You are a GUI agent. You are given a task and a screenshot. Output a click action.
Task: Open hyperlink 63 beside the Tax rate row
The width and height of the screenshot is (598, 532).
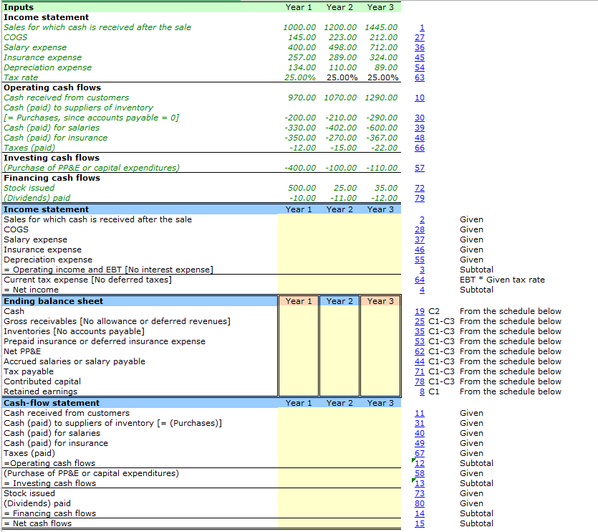(x=420, y=77)
